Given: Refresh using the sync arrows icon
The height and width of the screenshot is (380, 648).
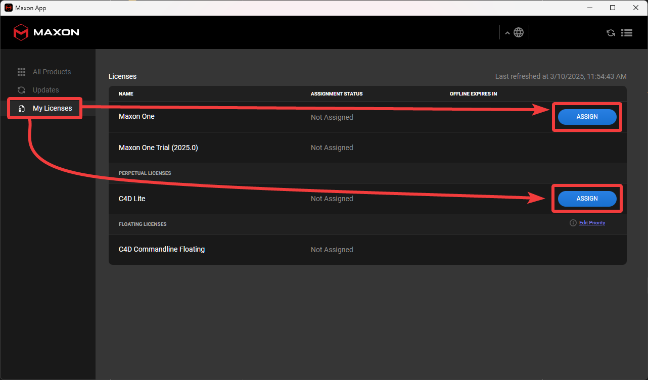Looking at the screenshot, I should [x=611, y=33].
